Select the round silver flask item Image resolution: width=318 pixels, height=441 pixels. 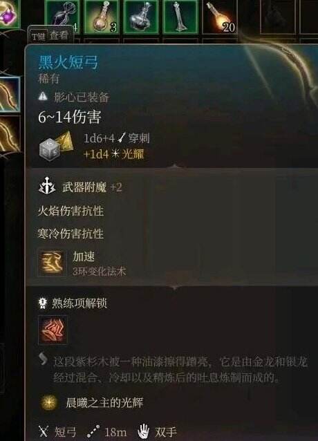[x=141, y=17]
